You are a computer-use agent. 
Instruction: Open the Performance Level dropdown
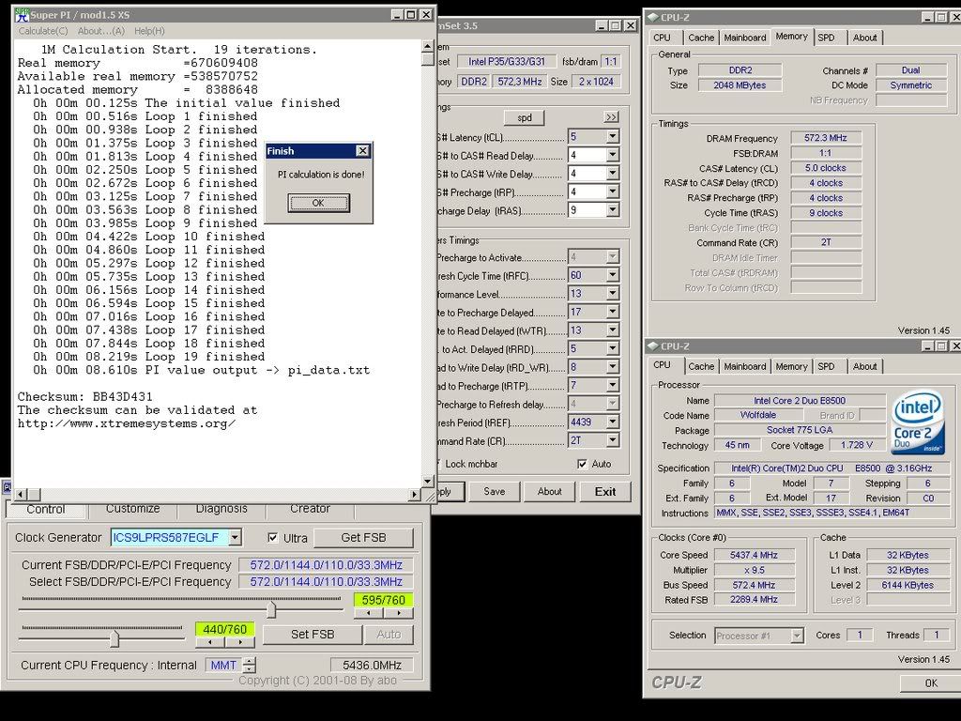point(612,294)
